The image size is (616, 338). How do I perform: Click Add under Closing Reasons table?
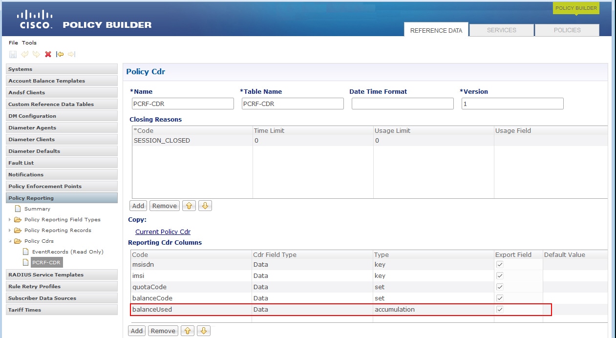coord(138,206)
